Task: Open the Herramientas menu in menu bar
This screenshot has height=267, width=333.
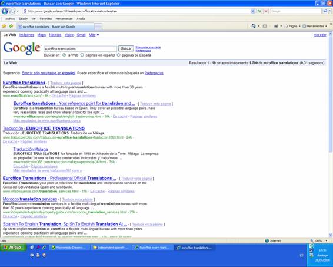Action: coord(64,19)
